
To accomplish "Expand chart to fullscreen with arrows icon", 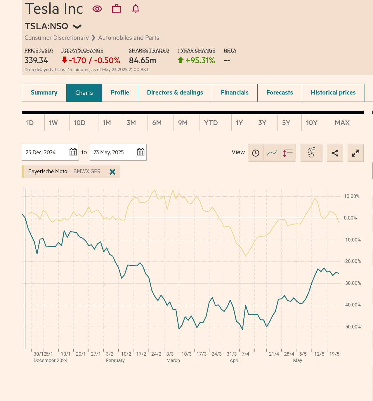I will [x=355, y=152].
